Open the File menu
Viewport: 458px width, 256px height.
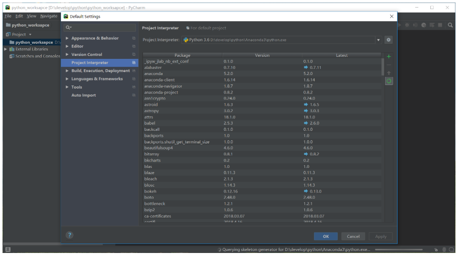click(x=8, y=16)
